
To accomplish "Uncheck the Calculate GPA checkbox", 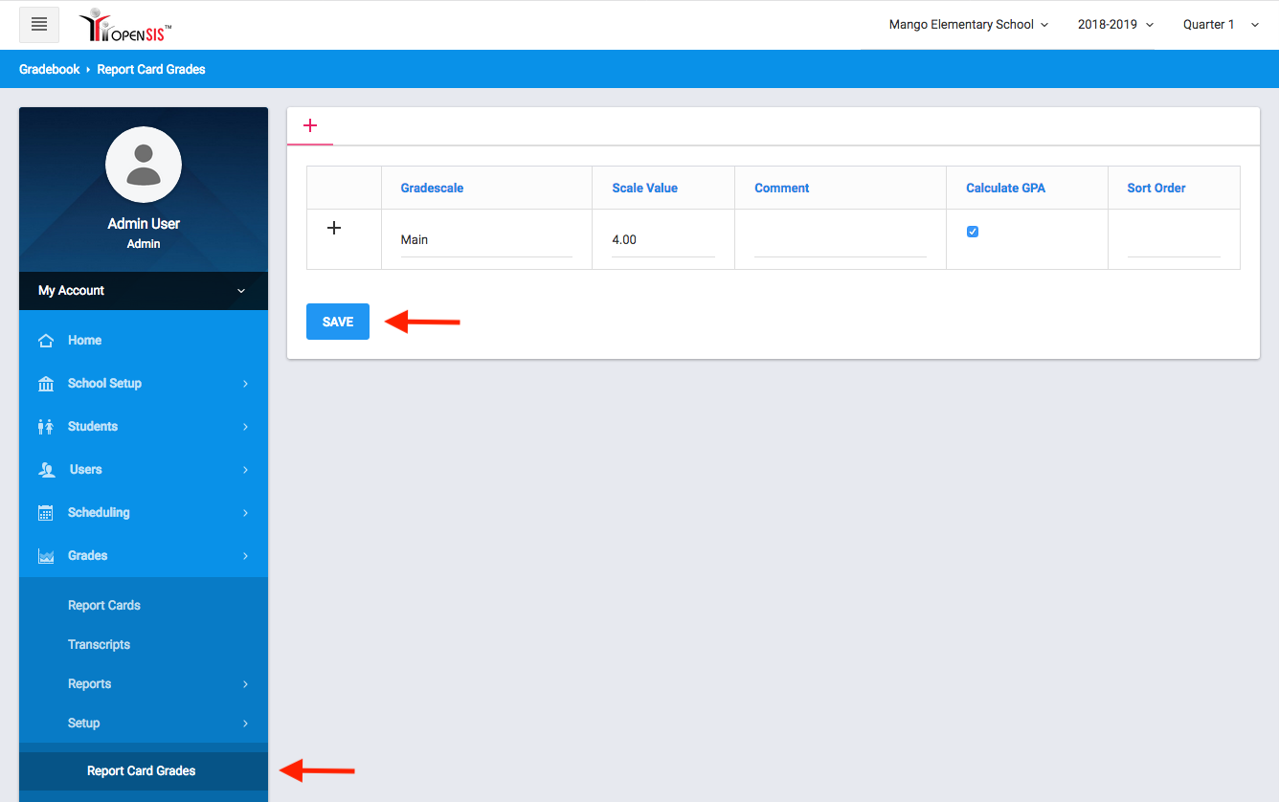I will click(x=973, y=232).
